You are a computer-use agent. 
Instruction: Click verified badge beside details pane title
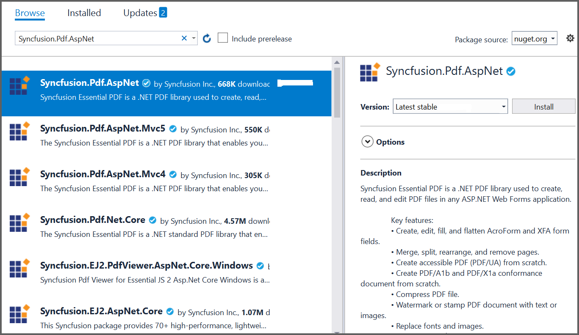pos(511,71)
